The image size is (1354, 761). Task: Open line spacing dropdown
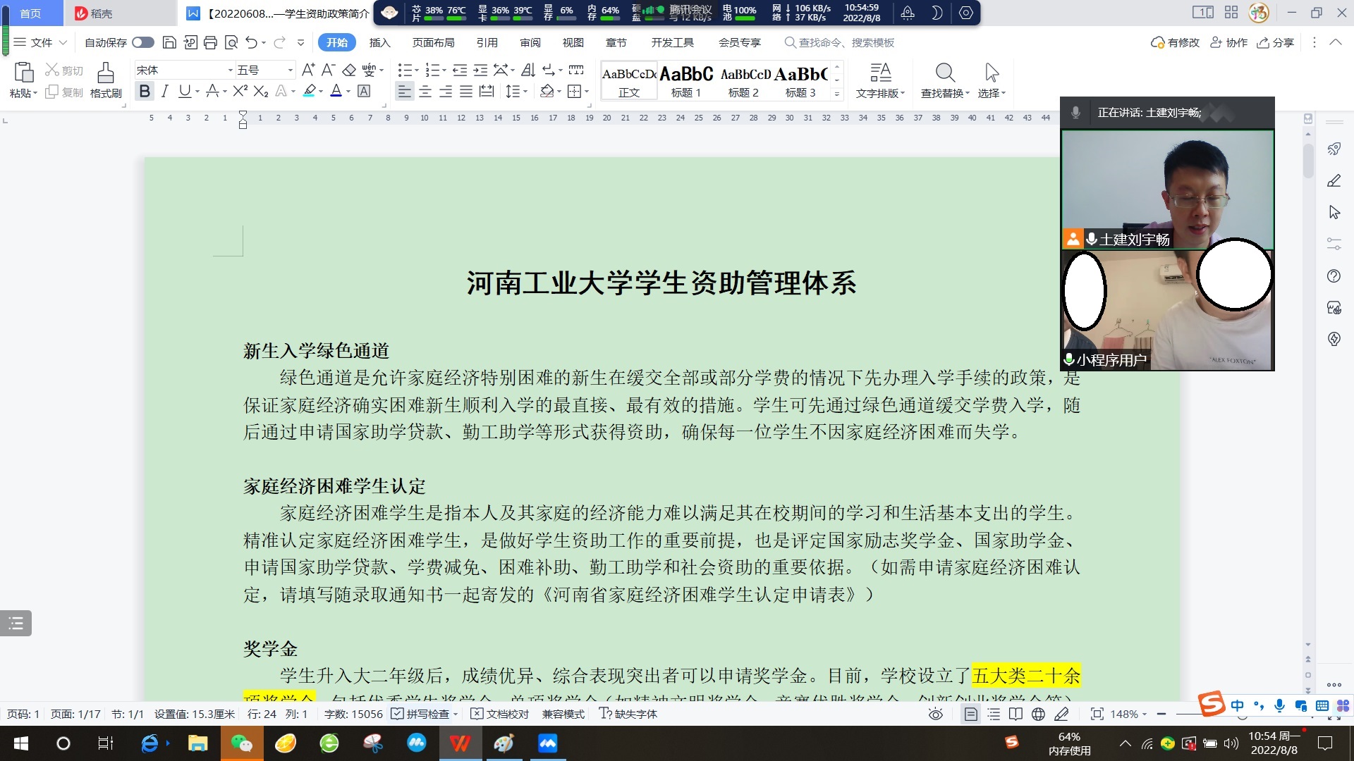click(526, 91)
